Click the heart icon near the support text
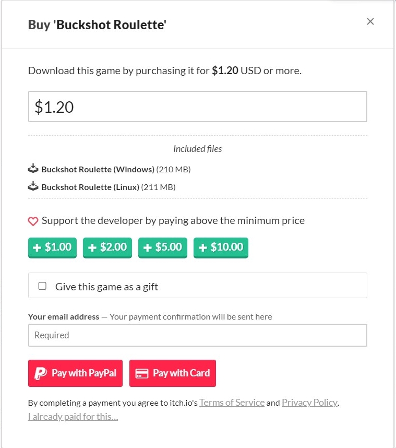The width and height of the screenshot is (396, 448). tap(33, 221)
